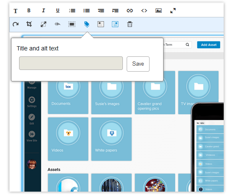Open the Videos folder tile
This screenshot has width=233, height=195.
68,139
